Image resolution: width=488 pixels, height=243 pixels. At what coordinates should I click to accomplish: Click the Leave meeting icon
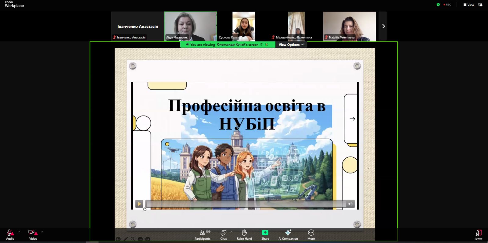pos(478,235)
